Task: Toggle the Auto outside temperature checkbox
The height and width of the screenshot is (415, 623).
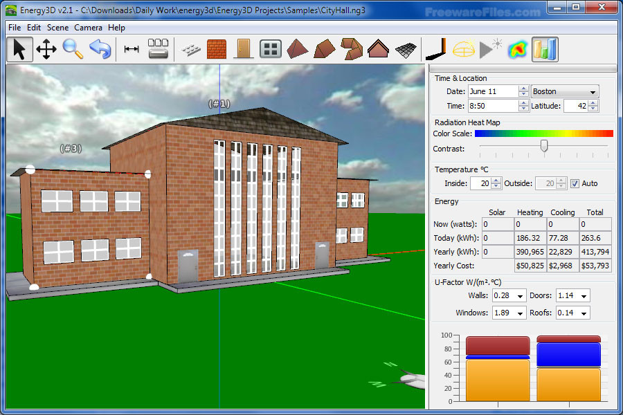Action: point(575,183)
